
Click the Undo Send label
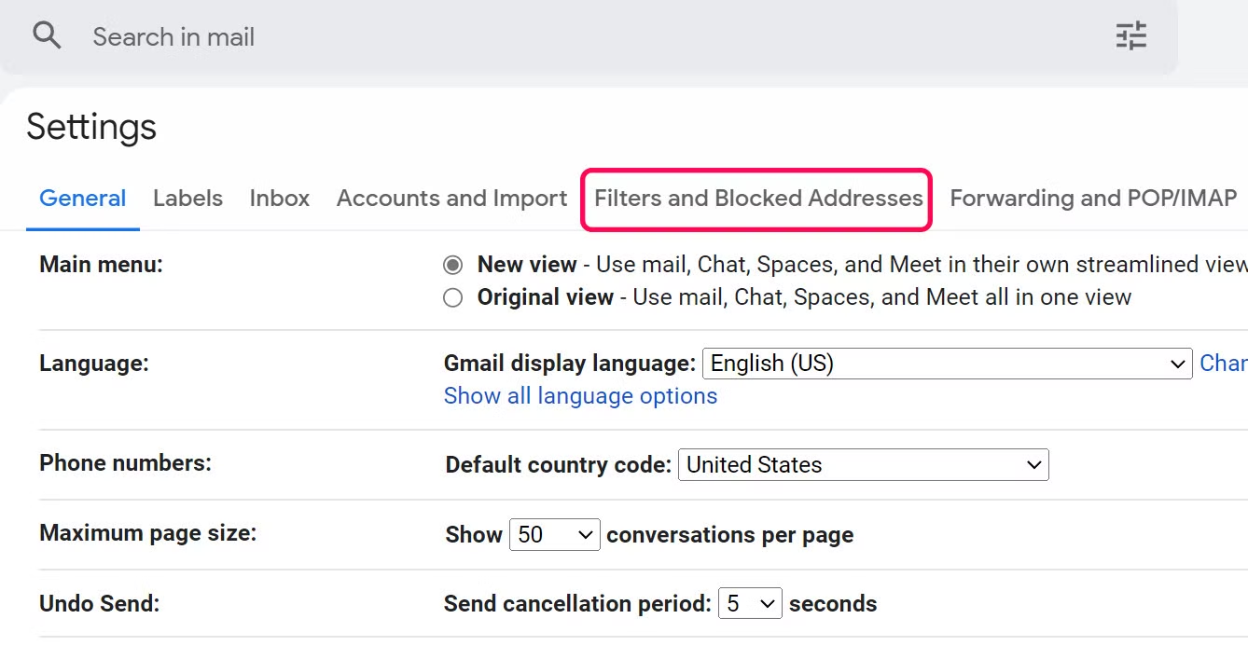pos(99,604)
